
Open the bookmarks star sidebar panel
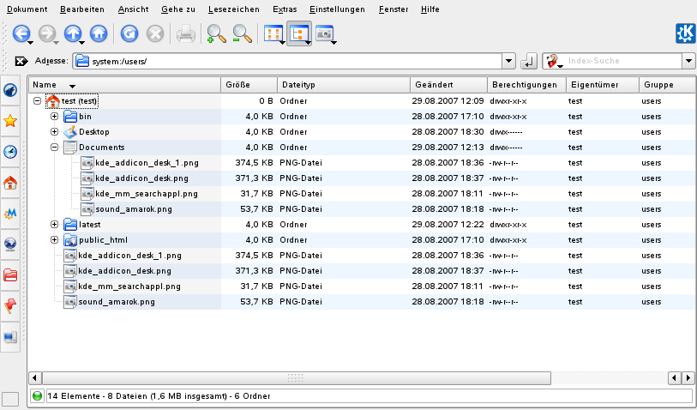point(11,121)
